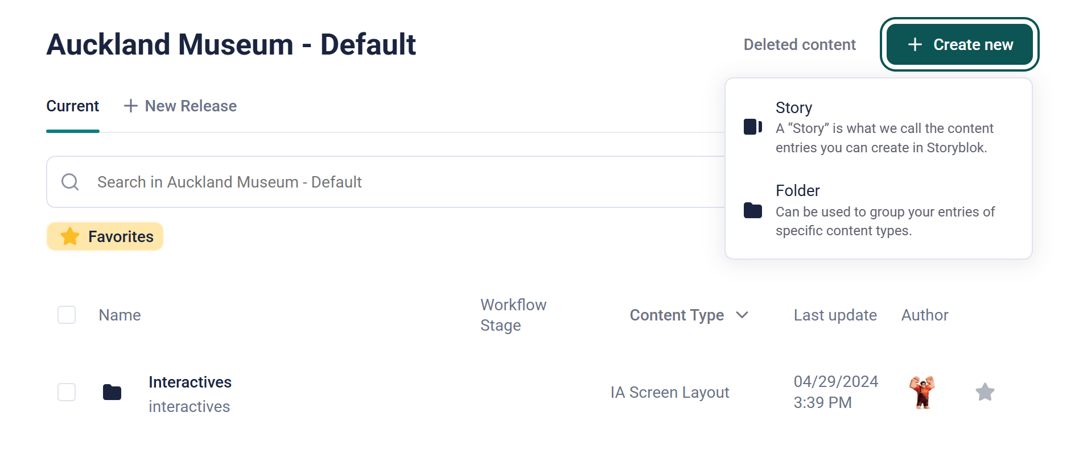Click the Story icon in the menu
Image resolution: width=1079 pixels, height=458 pixels.
point(752,127)
